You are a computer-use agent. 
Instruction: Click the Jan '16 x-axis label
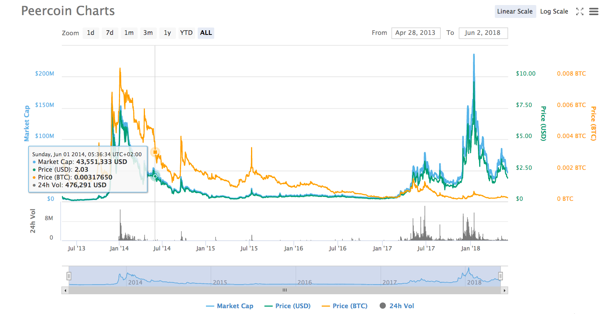[x=293, y=248]
